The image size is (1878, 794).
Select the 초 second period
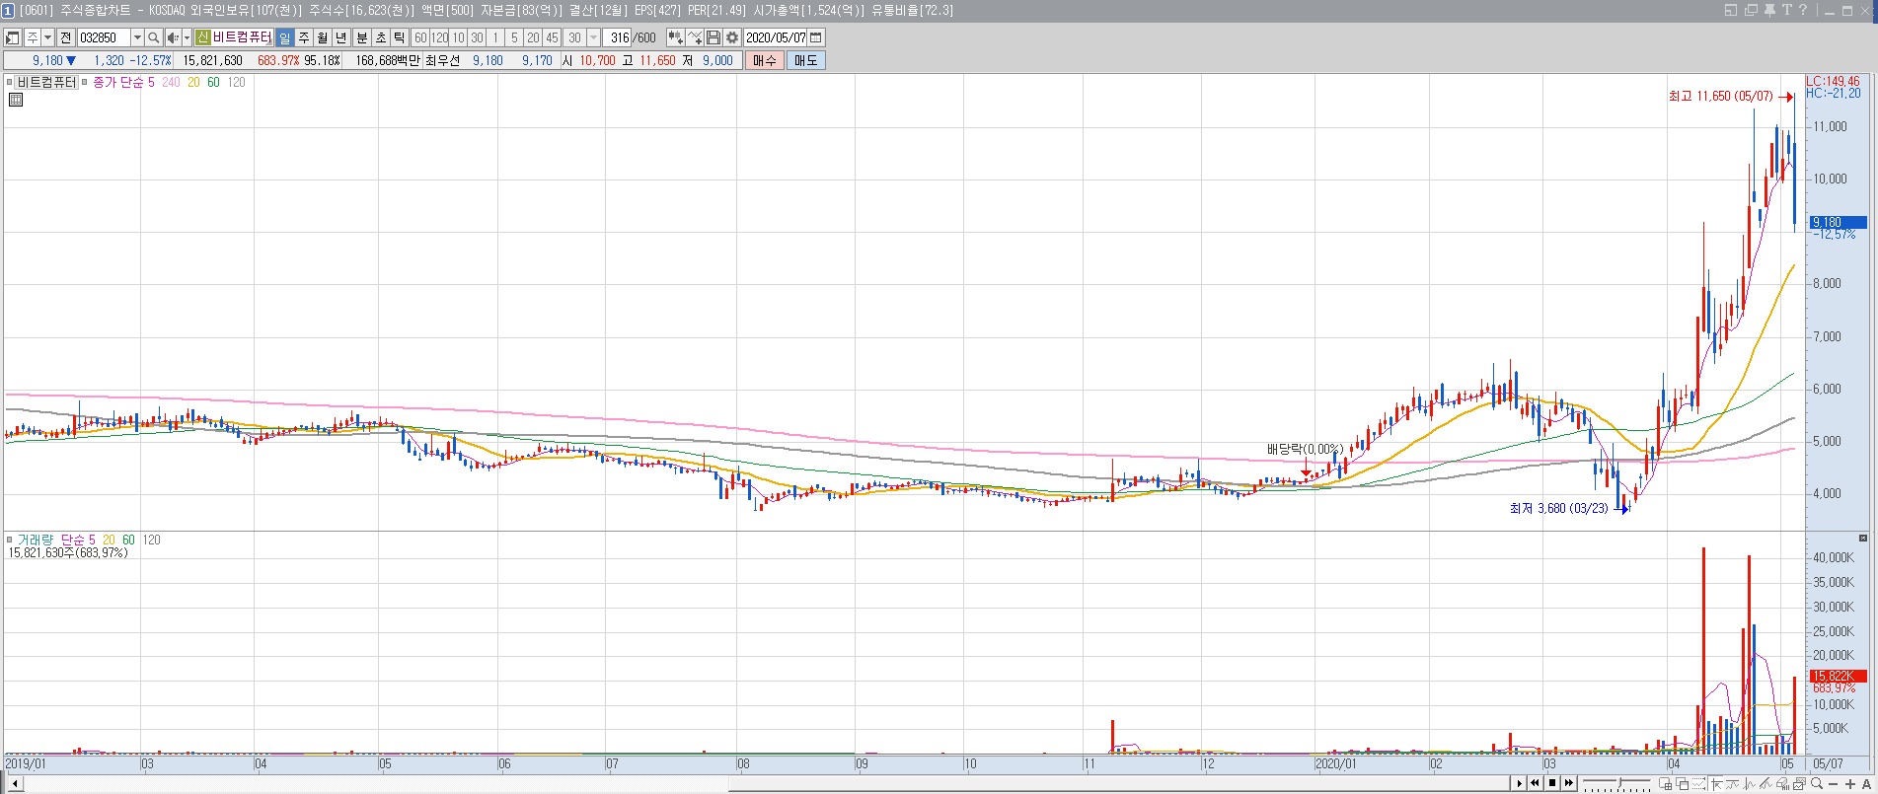(x=380, y=37)
